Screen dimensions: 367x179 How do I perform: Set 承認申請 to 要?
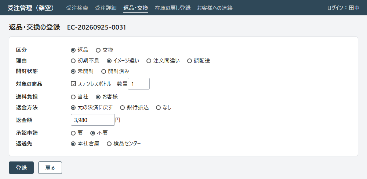tap(73, 133)
